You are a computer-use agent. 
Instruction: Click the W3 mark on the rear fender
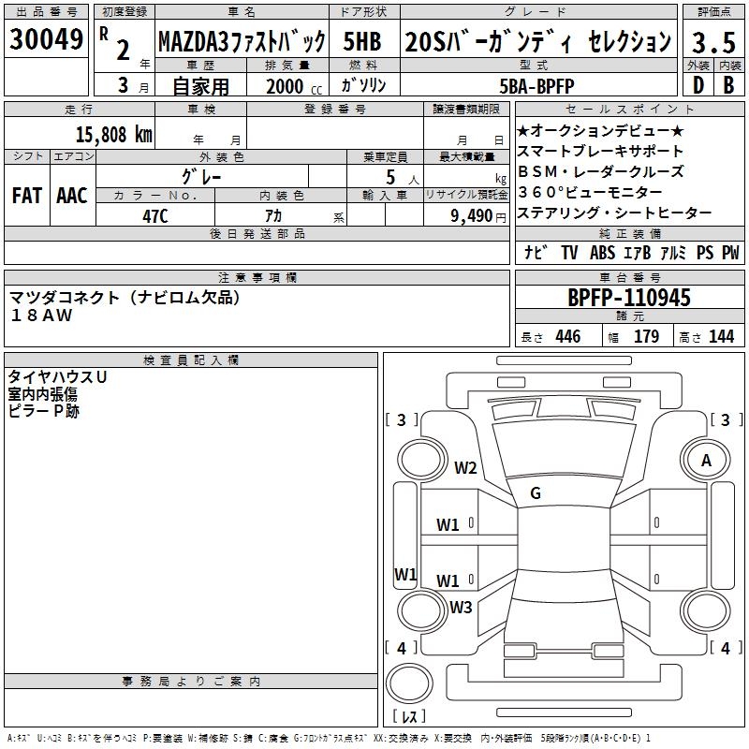[x=461, y=607]
